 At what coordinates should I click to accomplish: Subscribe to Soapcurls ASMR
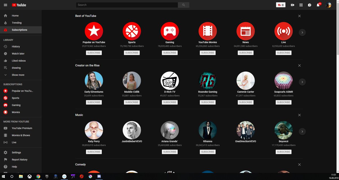coord(284,102)
